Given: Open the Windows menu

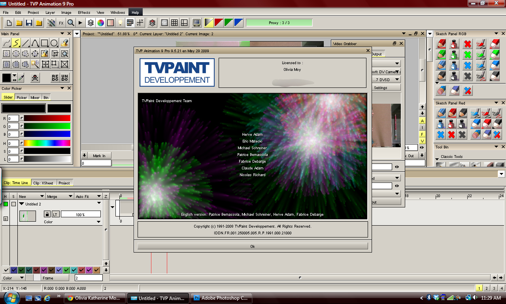Looking at the screenshot, I should tap(118, 12).
